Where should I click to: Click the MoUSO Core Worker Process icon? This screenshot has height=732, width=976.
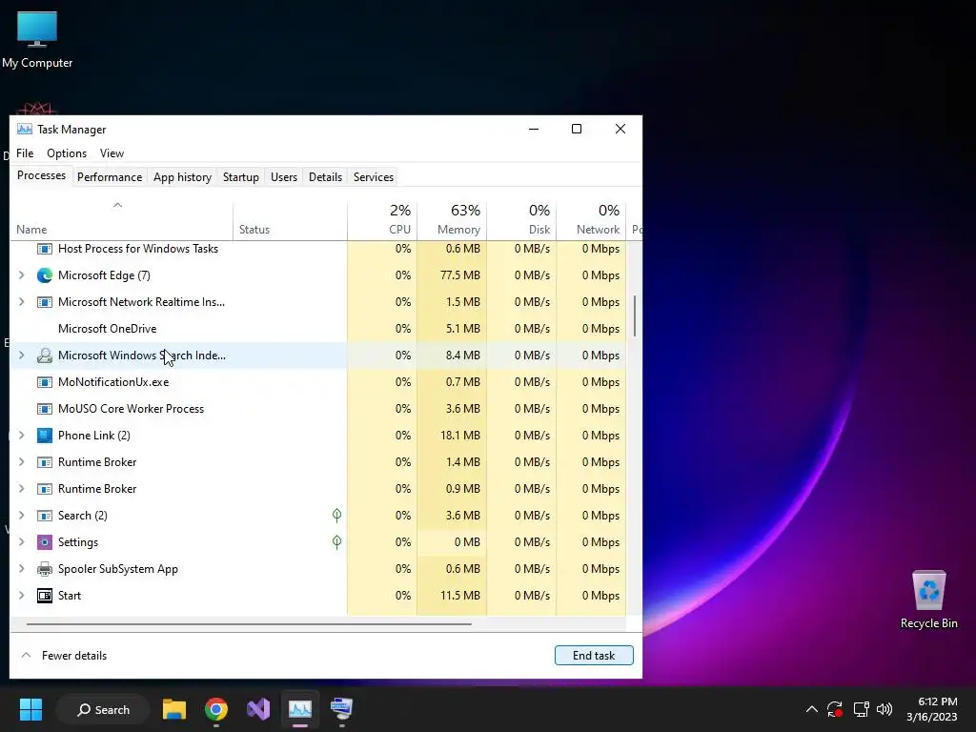(44, 409)
